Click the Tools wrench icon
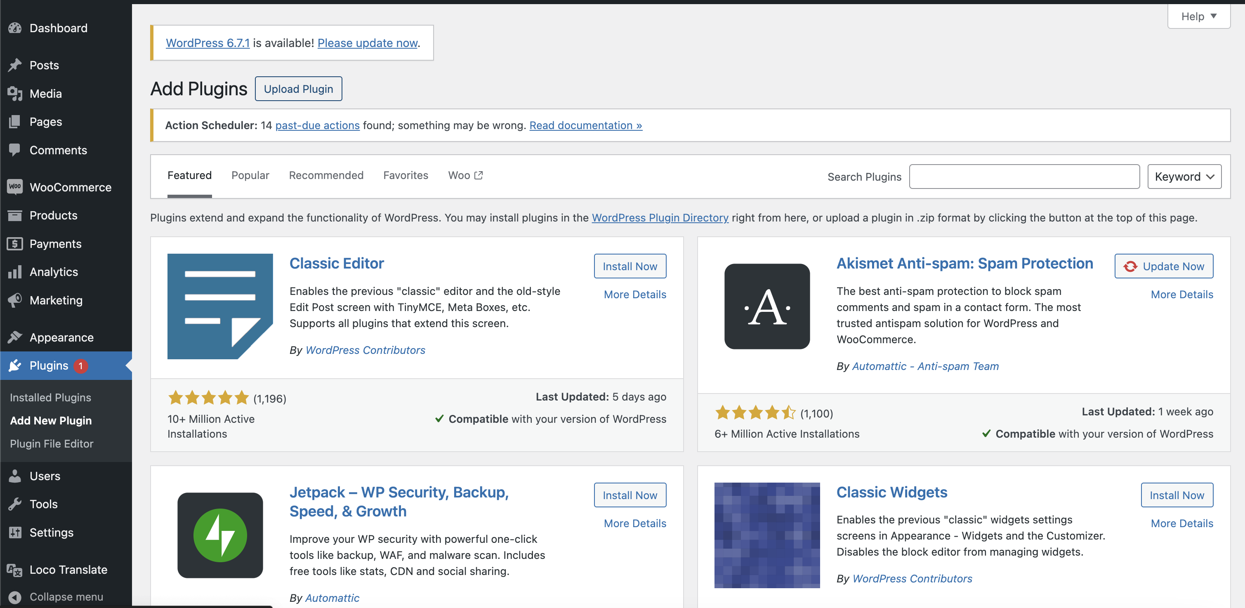Viewport: 1245px width, 608px height. (x=15, y=504)
